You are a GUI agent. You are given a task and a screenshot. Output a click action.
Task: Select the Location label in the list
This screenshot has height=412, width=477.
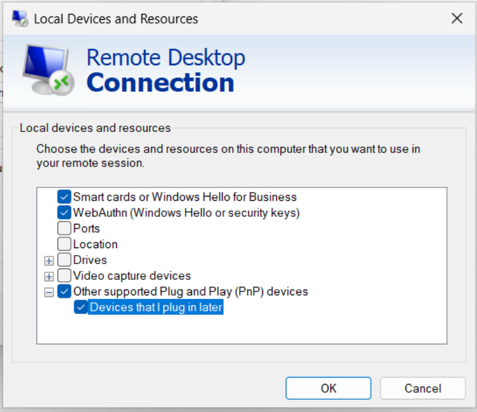point(95,244)
